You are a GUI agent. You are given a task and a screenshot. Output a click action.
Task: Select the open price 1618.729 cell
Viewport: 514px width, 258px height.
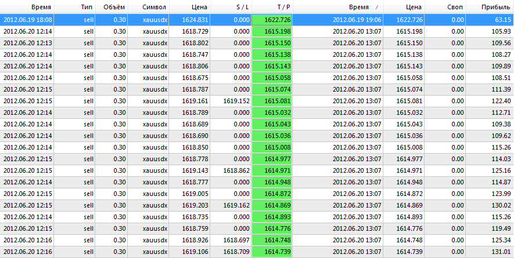tap(190, 31)
